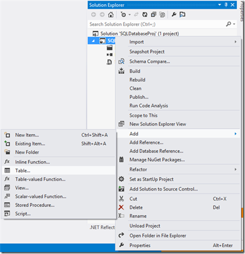Screen dimensions: 245x254
Task: Click the Sync with Active Document icon
Action: click(x=136, y=15)
